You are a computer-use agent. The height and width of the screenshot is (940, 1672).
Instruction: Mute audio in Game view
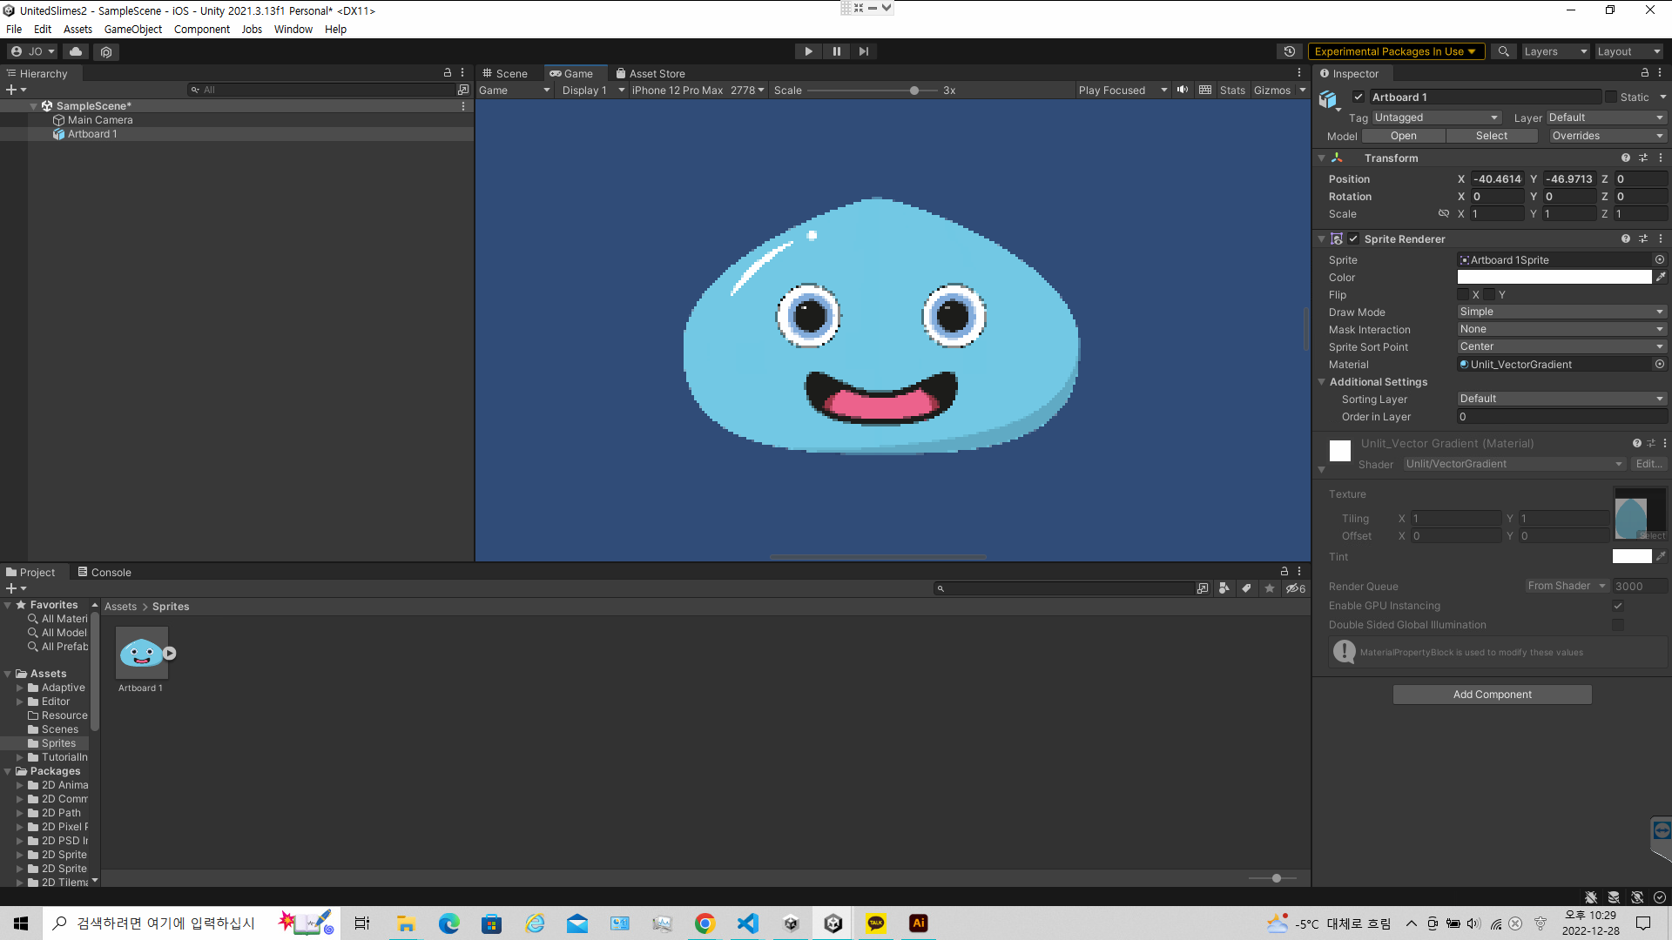[x=1183, y=90]
